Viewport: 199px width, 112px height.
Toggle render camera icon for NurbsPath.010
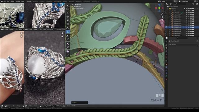click(193, 34)
